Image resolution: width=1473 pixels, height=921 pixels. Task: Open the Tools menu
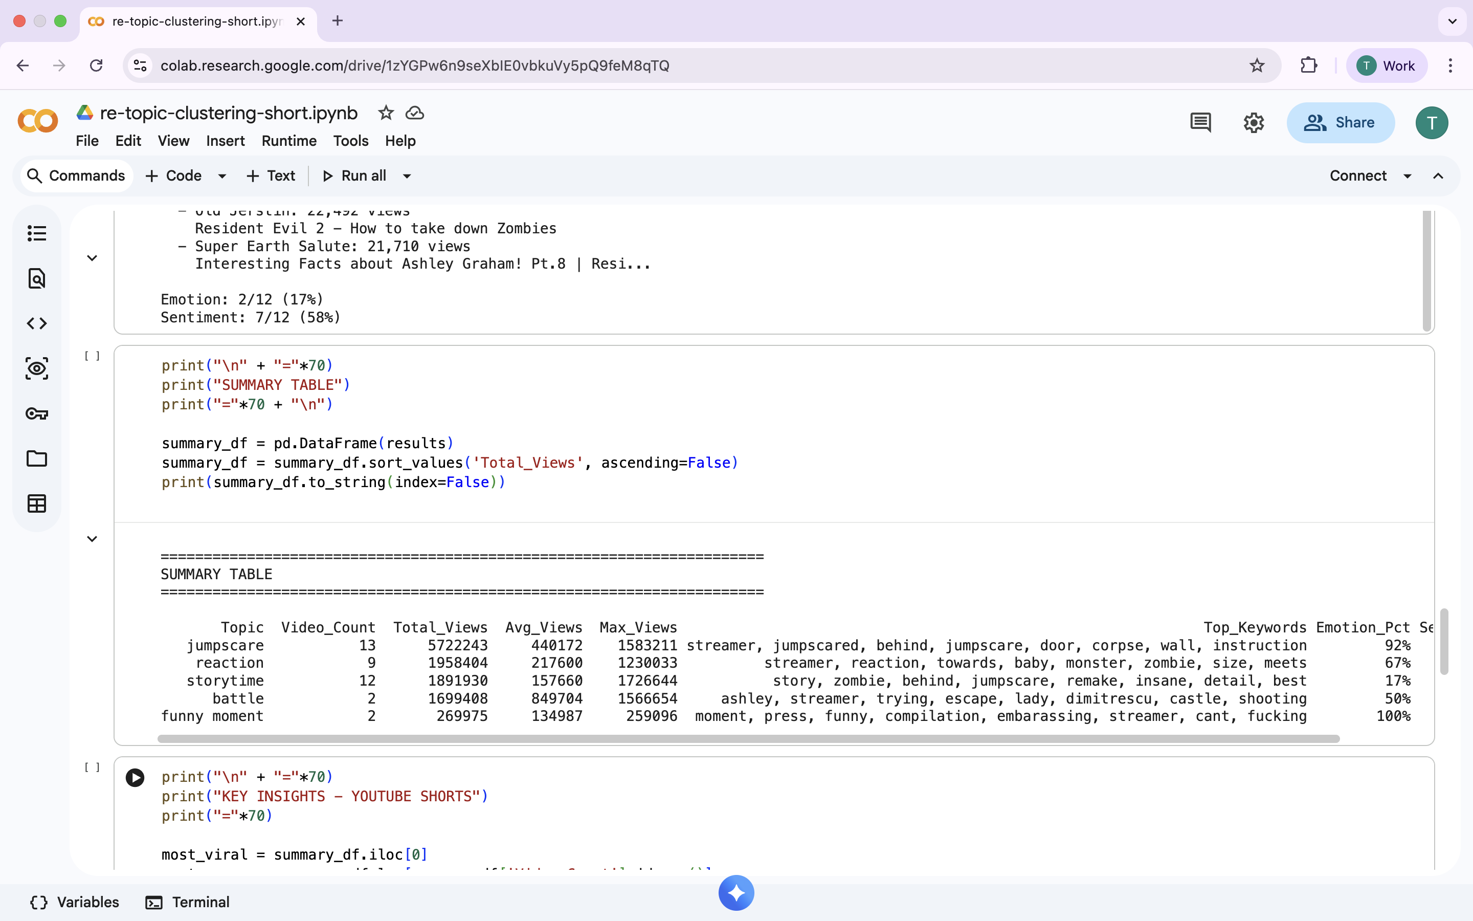tap(350, 141)
